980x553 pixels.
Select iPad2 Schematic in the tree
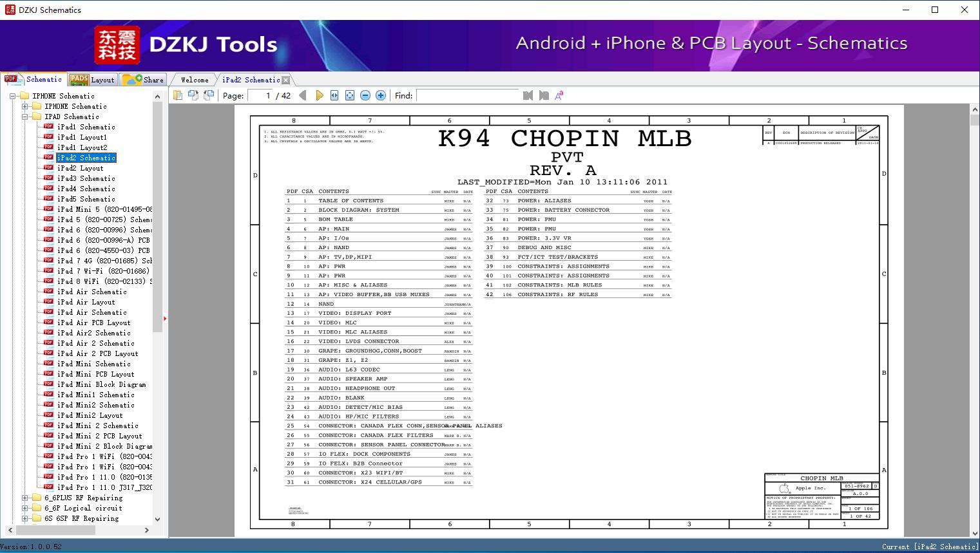[x=86, y=158]
